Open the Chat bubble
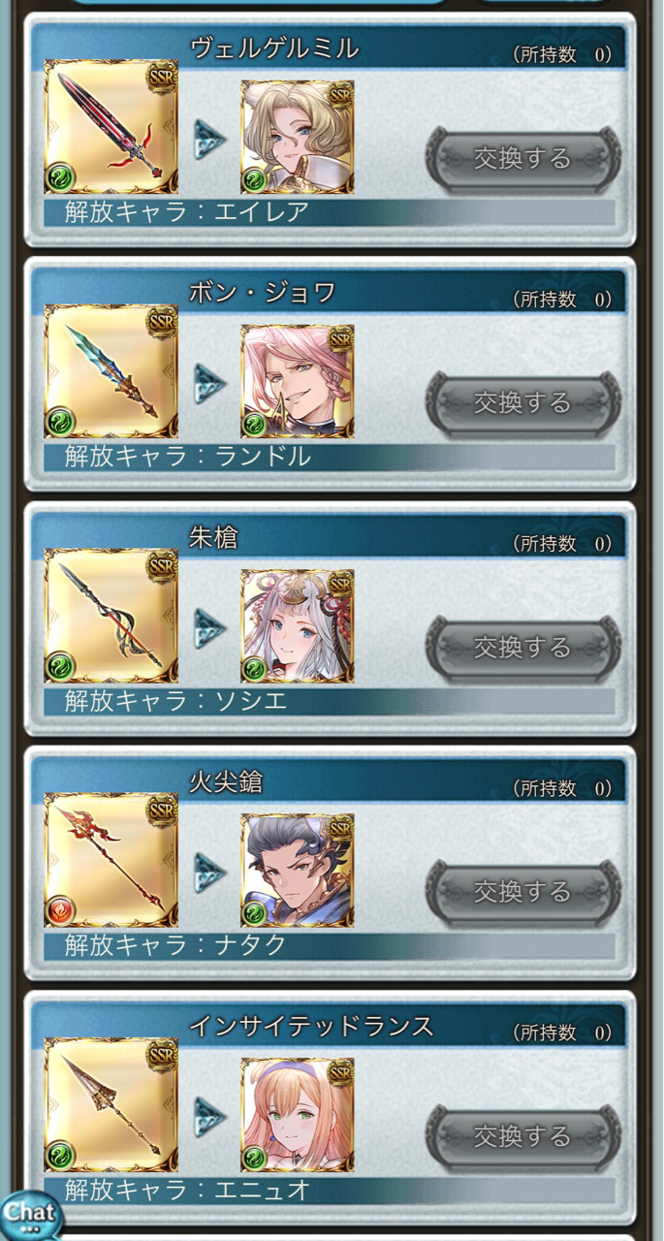Viewport: 664px width, 1241px height. point(30,1215)
